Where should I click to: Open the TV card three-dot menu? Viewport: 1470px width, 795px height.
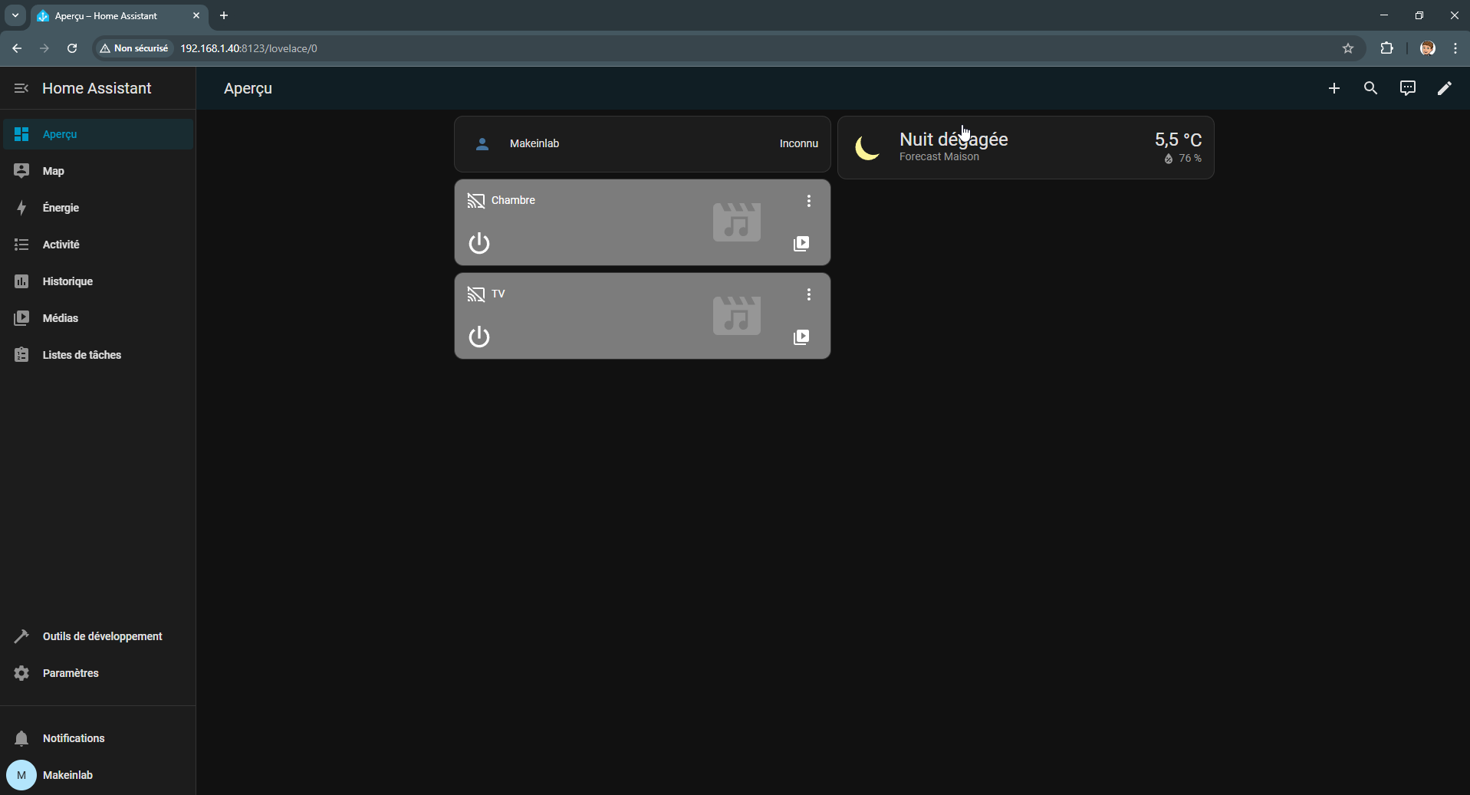pyautogui.click(x=808, y=294)
